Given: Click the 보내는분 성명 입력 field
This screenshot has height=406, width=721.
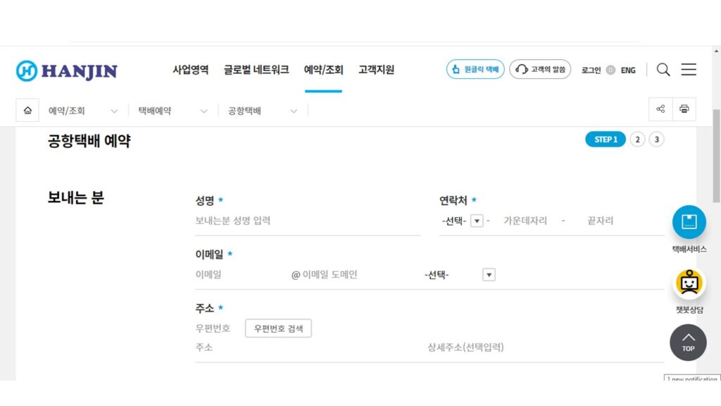Looking at the screenshot, I should point(308,221).
